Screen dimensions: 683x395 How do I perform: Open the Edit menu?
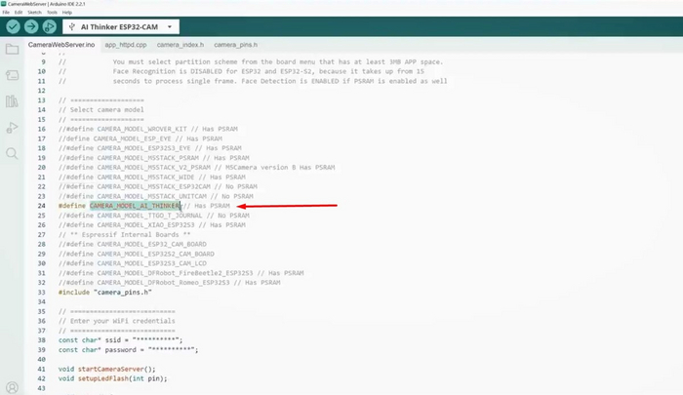click(19, 13)
